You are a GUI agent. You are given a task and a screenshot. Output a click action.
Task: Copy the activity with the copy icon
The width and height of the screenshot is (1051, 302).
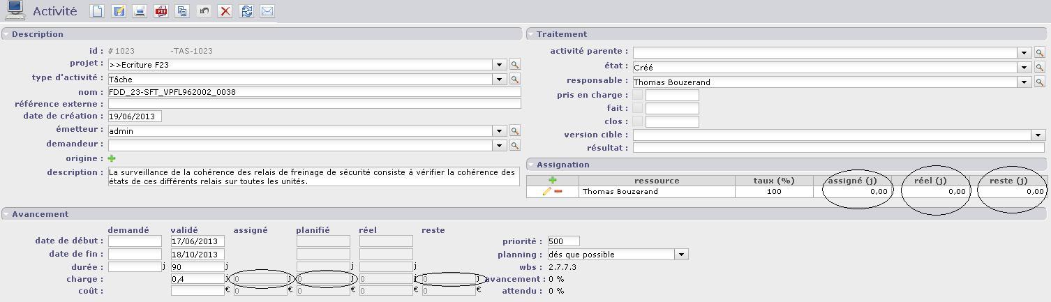[x=182, y=11]
